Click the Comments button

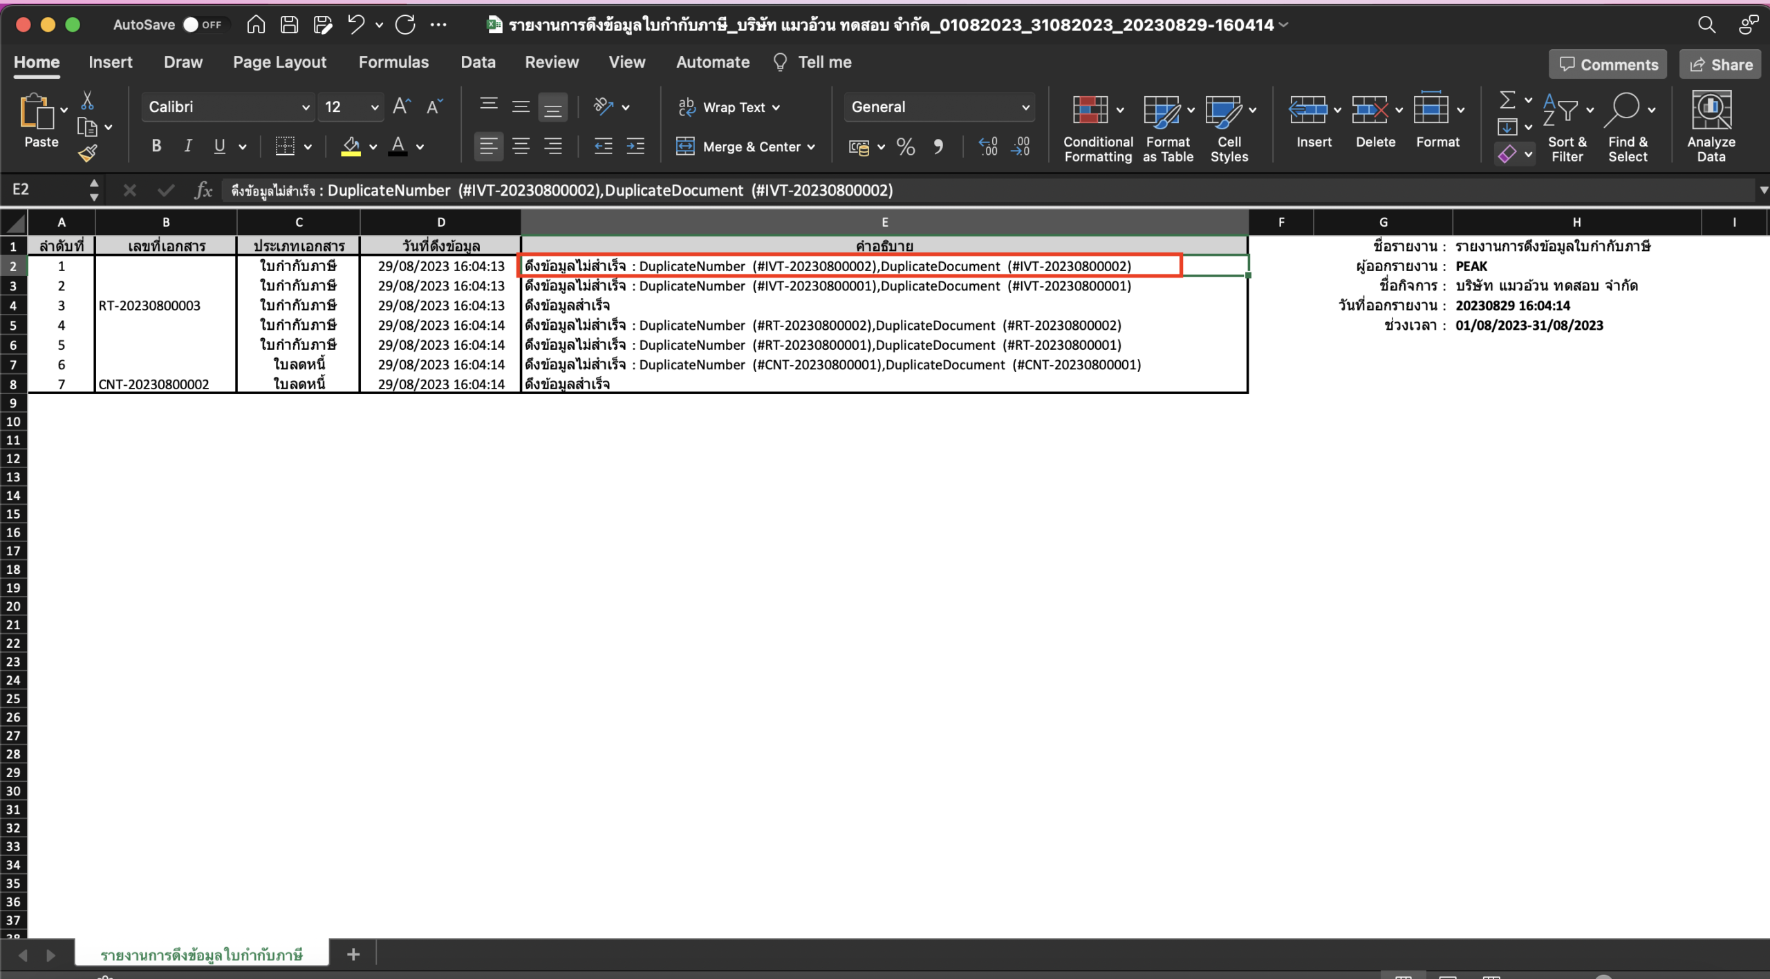[1608, 64]
